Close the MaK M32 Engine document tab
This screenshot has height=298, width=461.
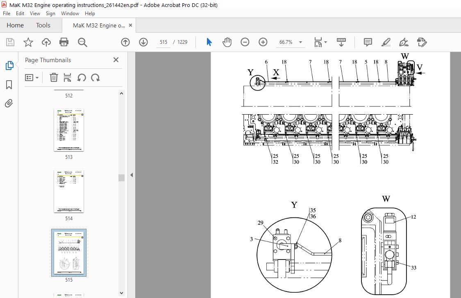tap(131, 25)
